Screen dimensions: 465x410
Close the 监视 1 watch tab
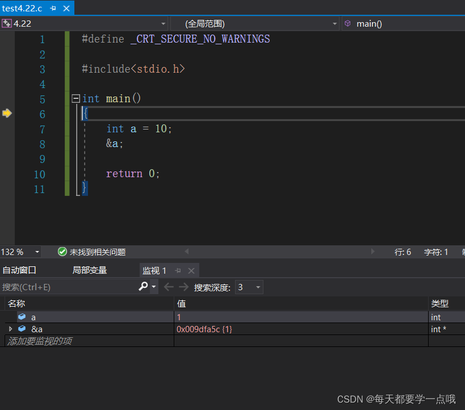point(191,271)
